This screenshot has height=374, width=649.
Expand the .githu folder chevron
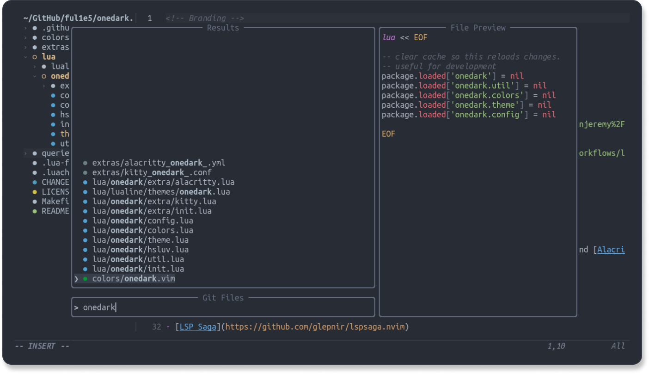25,28
